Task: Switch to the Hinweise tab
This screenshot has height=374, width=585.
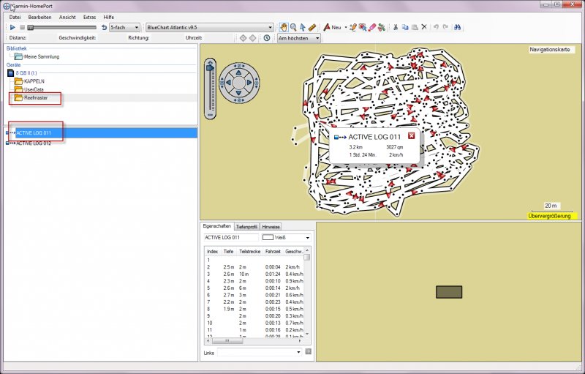Action: tap(271, 227)
